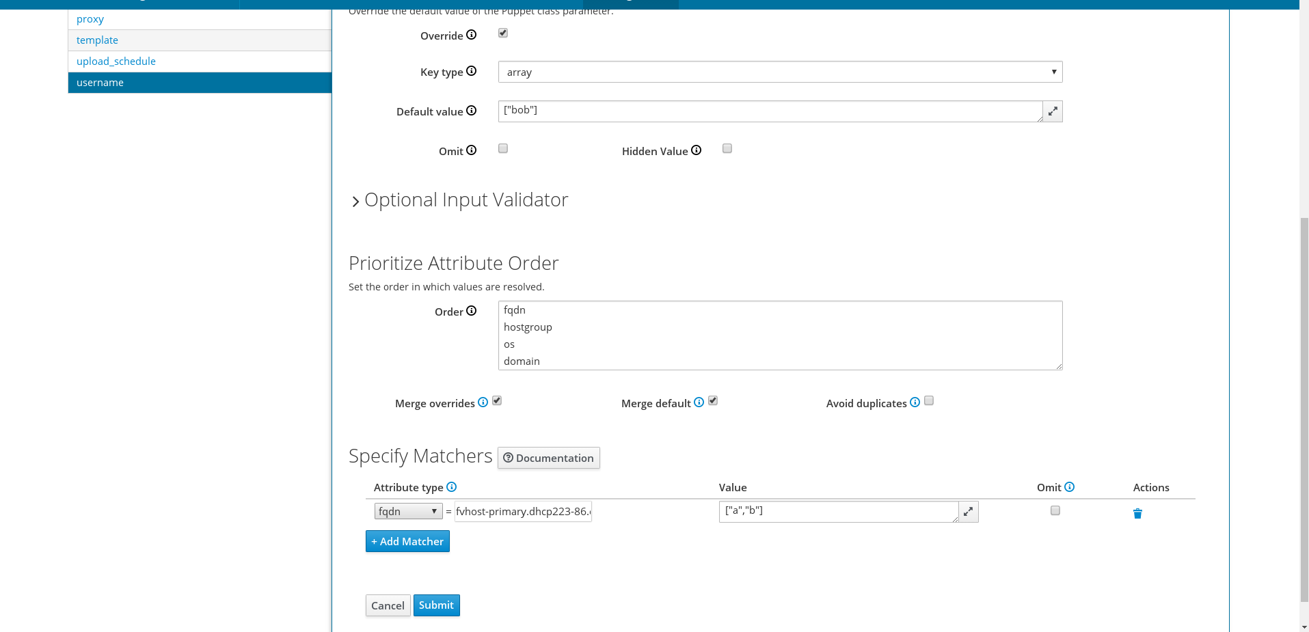
Task: Open the Key type array dropdown
Action: tap(780, 72)
